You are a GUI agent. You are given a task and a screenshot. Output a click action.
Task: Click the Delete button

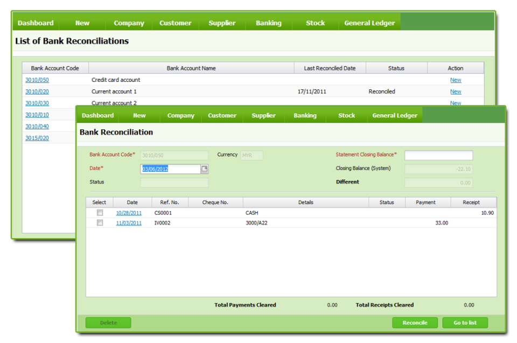pos(108,322)
